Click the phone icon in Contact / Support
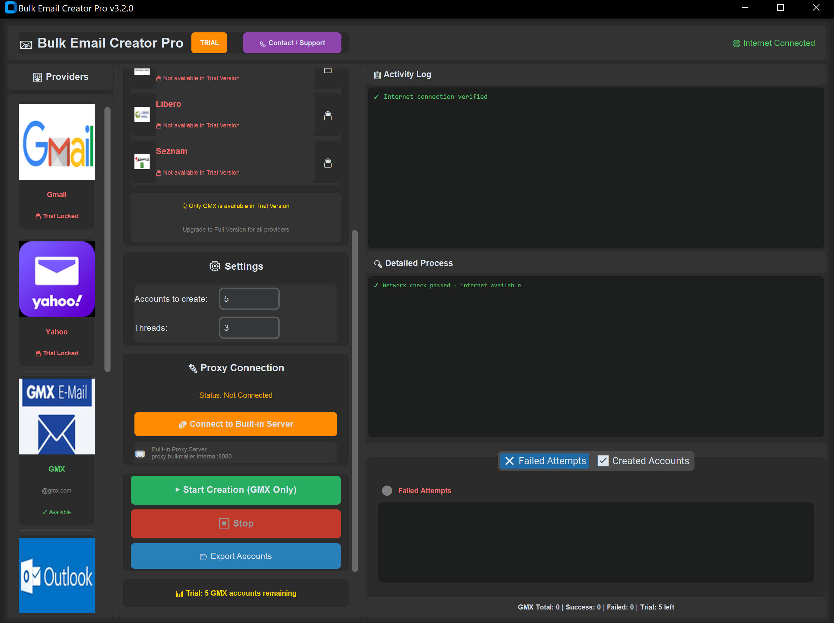 [263, 44]
